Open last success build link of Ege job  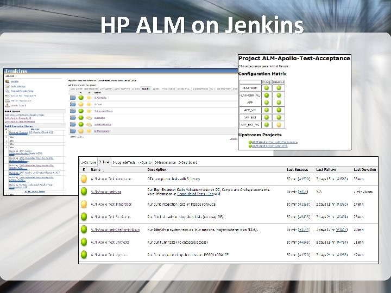point(303,192)
